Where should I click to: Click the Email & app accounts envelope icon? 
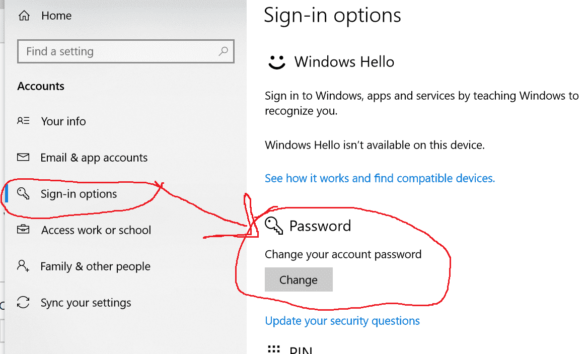coord(23,157)
